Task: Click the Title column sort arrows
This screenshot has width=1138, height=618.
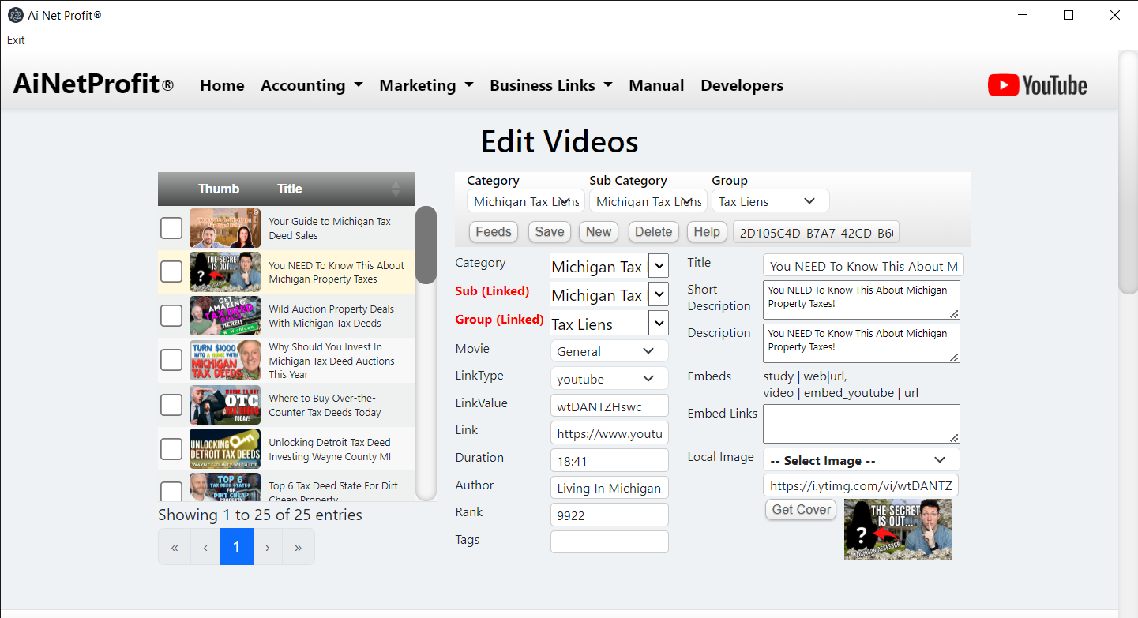Action: (x=396, y=189)
